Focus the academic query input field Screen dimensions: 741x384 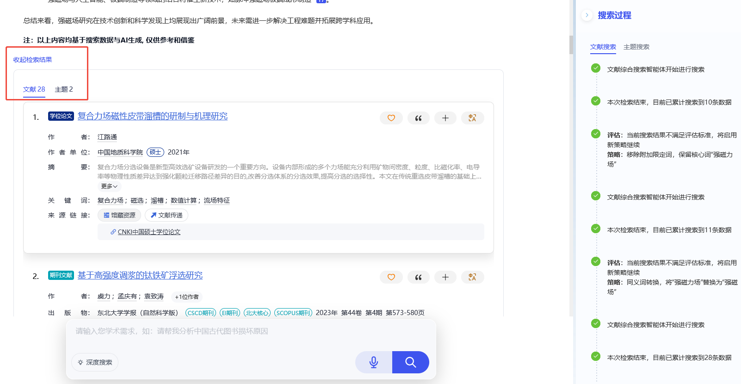click(x=251, y=331)
